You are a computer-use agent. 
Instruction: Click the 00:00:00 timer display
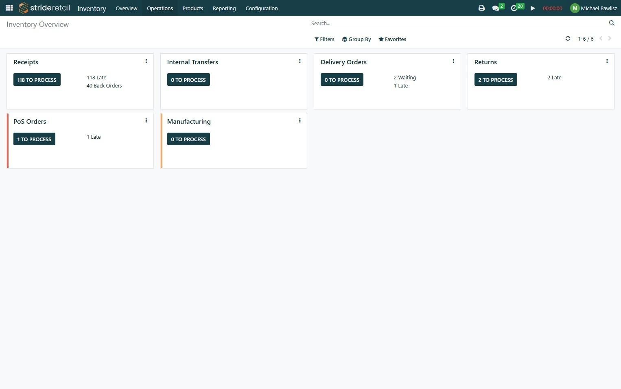pyautogui.click(x=552, y=9)
